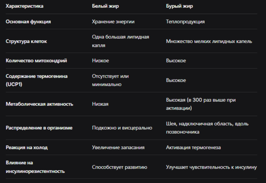Select the "Распределение в организме" row label
The image size is (266, 183).
tap(39, 128)
